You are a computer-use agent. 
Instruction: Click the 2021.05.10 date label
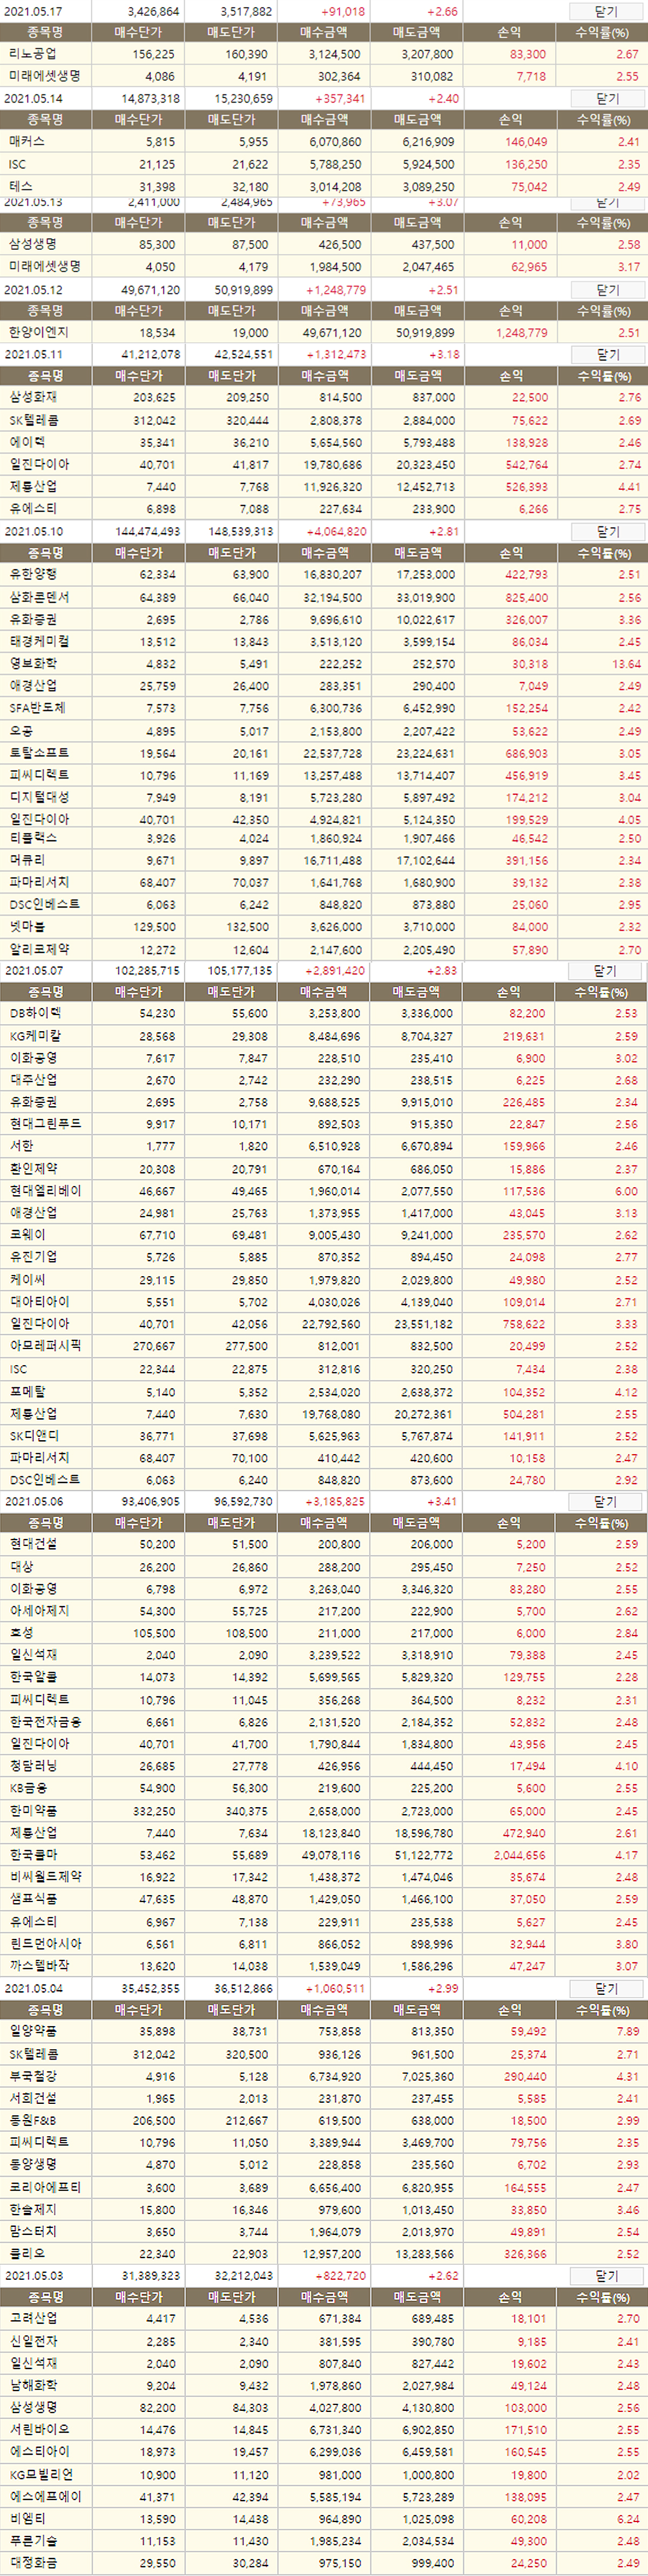coord(34,532)
